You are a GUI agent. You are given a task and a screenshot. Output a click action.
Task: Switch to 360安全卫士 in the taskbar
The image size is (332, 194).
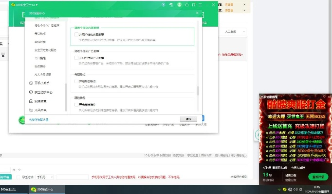(14, 189)
